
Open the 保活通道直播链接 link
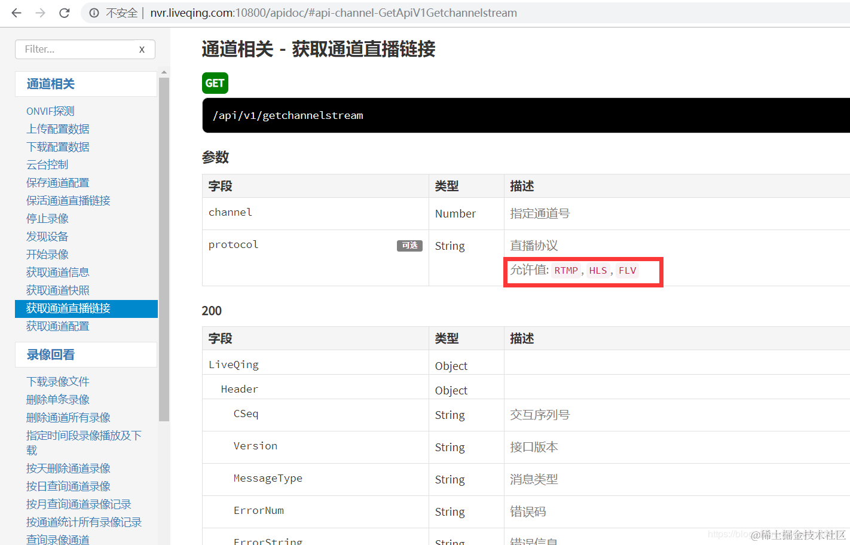68,201
